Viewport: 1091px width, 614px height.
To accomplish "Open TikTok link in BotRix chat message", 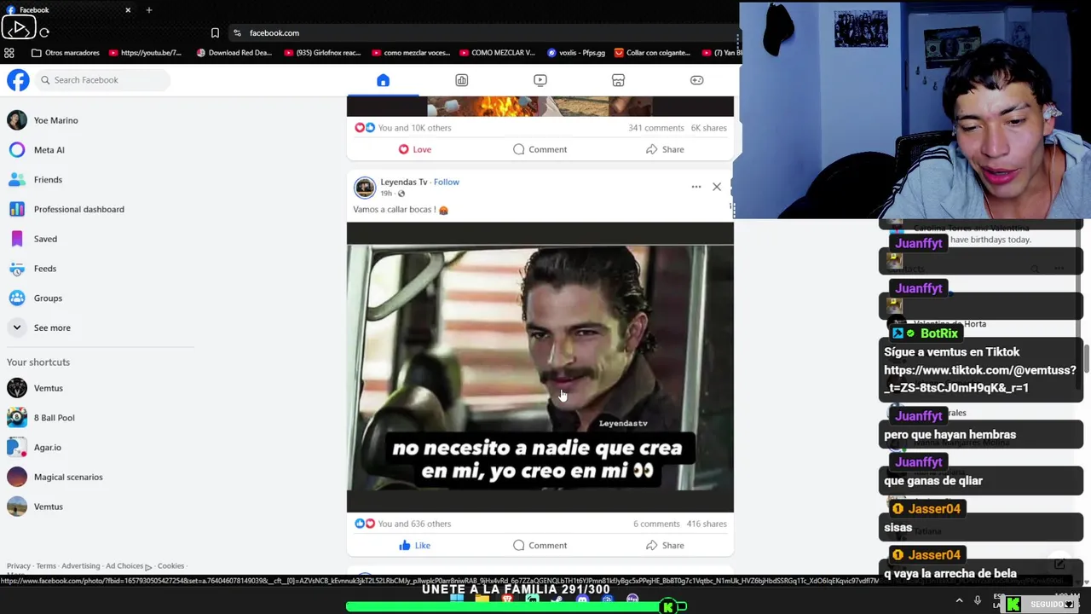I will (980, 379).
